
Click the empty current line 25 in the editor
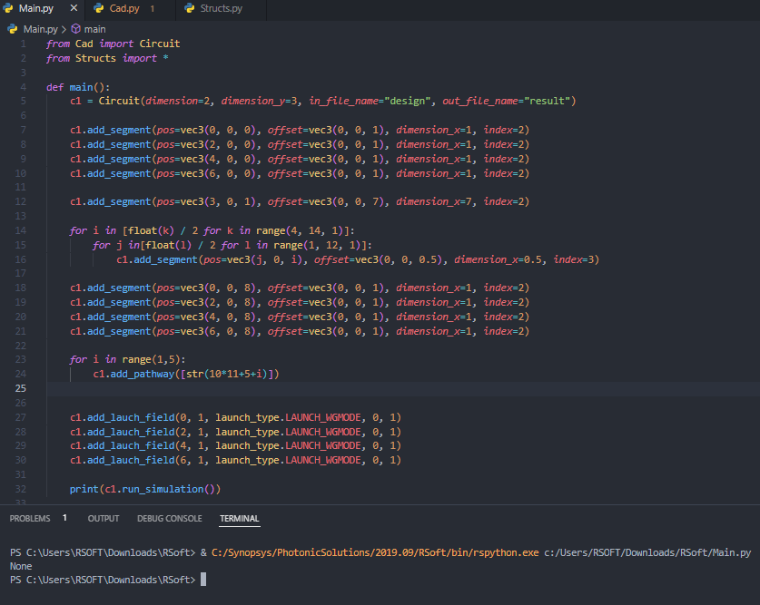(x=402, y=388)
